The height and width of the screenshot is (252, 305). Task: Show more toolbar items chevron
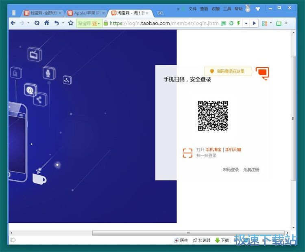(286, 23)
